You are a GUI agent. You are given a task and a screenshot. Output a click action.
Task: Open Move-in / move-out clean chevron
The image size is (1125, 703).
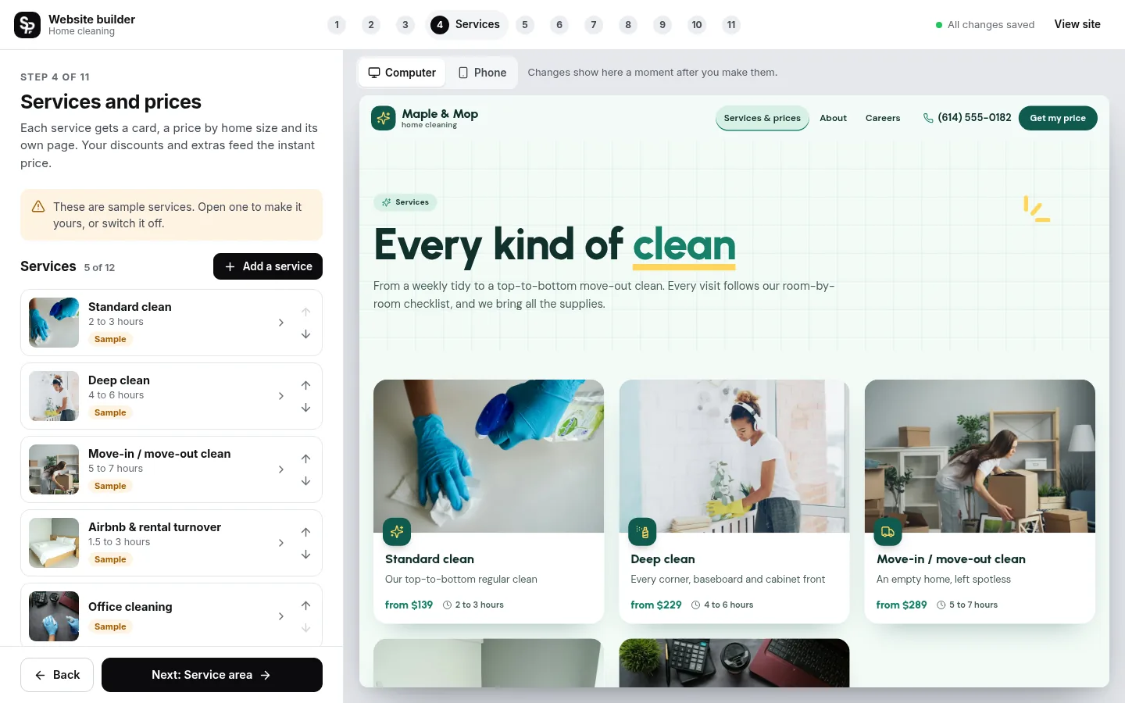(281, 469)
